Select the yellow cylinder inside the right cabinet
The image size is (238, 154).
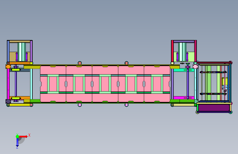pyautogui.click(x=225, y=81)
